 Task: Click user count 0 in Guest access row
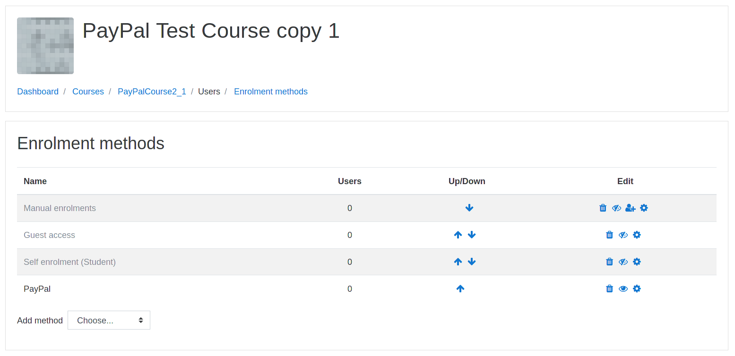(350, 235)
